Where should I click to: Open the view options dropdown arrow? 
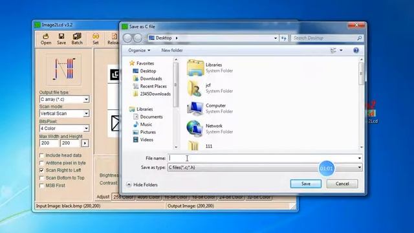(x=341, y=50)
